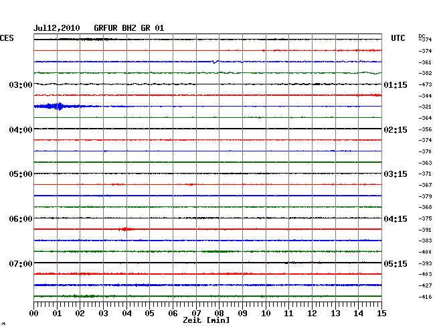Click the '05' minute tick label
The height and width of the screenshot is (331, 435).
(x=149, y=314)
